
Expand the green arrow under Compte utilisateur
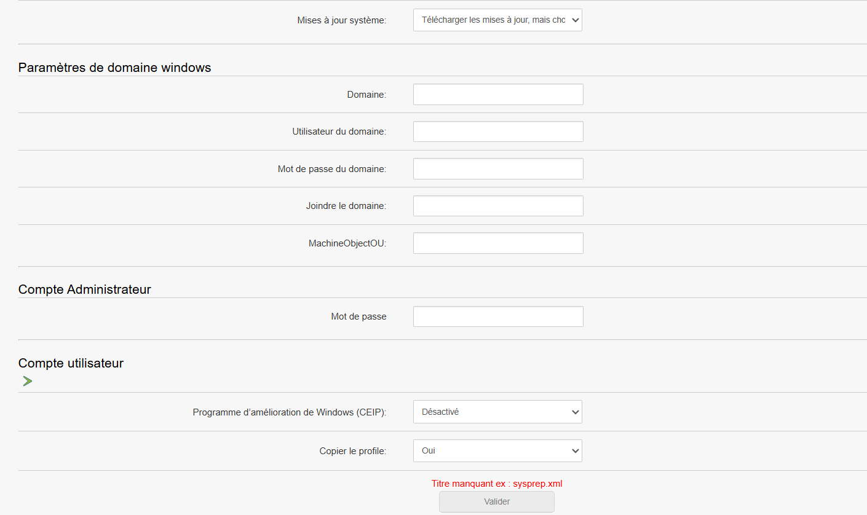coord(27,381)
